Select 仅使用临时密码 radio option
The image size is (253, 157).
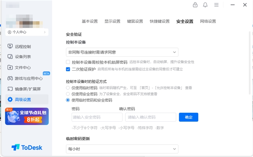68,88
